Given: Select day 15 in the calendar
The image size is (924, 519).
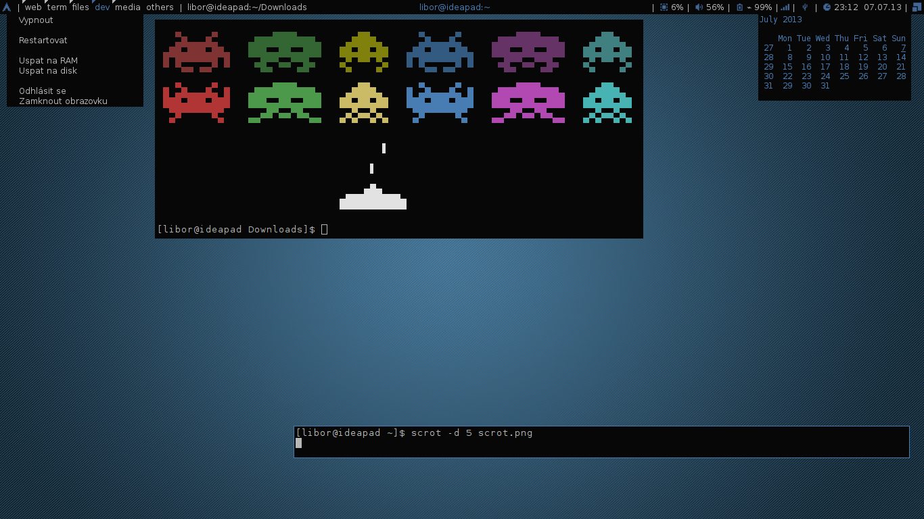Looking at the screenshot, I should 787,67.
